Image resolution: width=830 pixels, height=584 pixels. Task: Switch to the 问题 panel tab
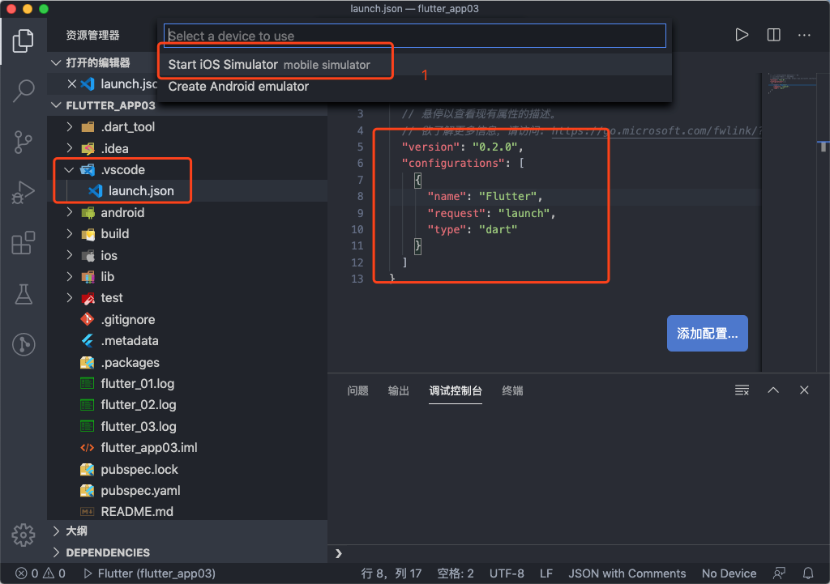[x=357, y=390]
